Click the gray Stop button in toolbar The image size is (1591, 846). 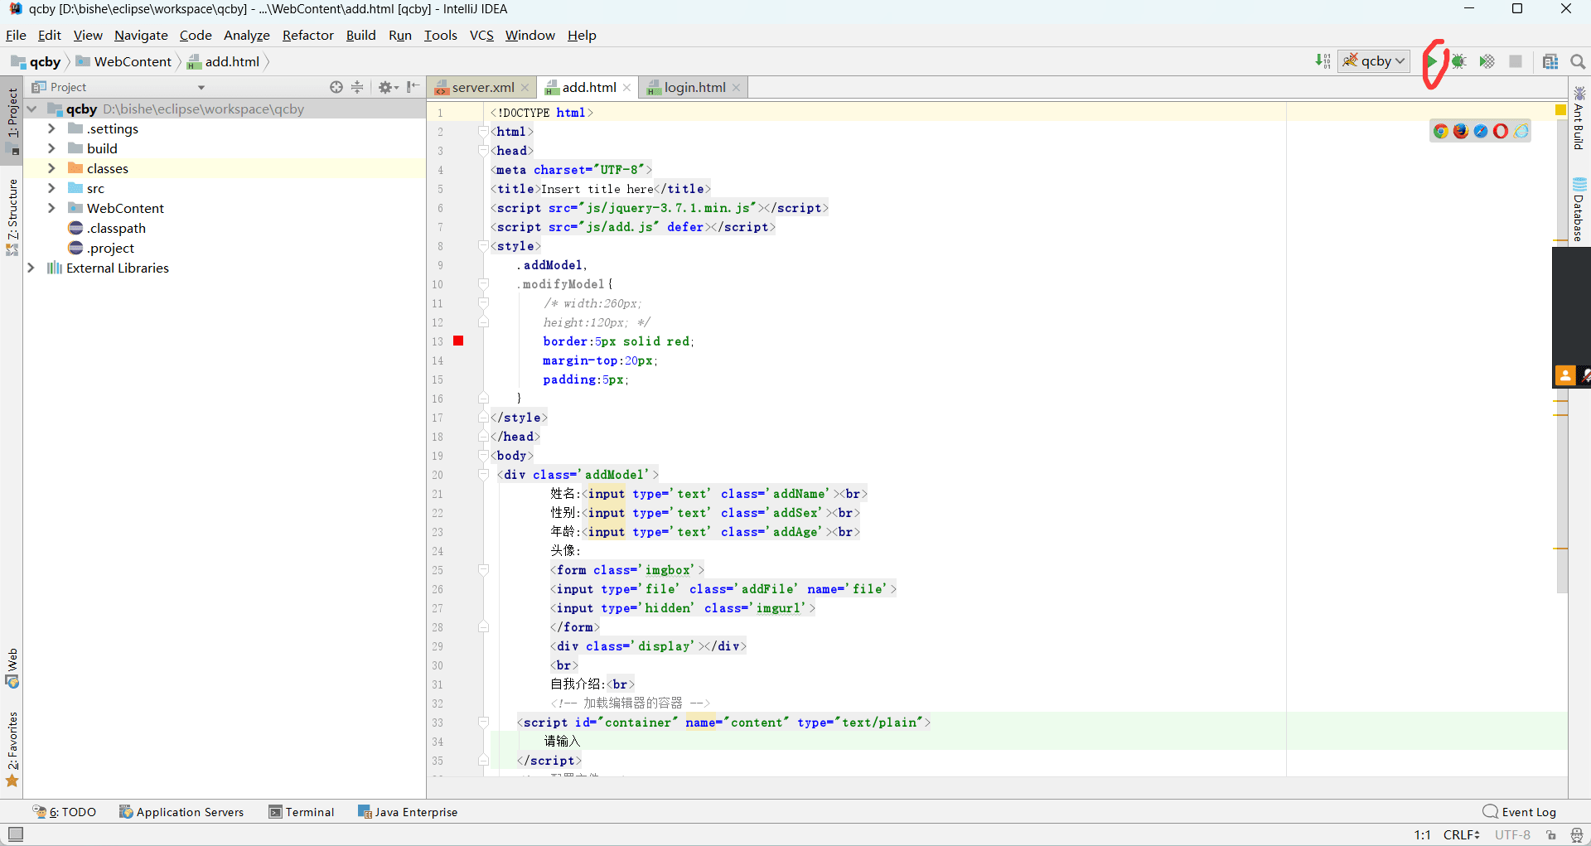1516,61
